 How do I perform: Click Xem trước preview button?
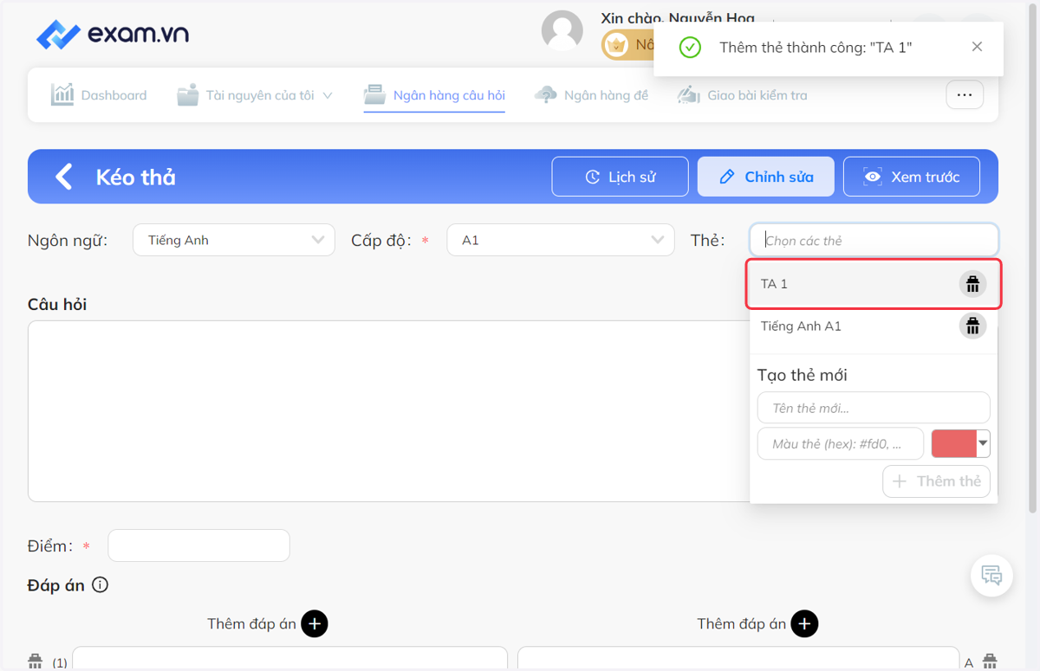tap(912, 177)
